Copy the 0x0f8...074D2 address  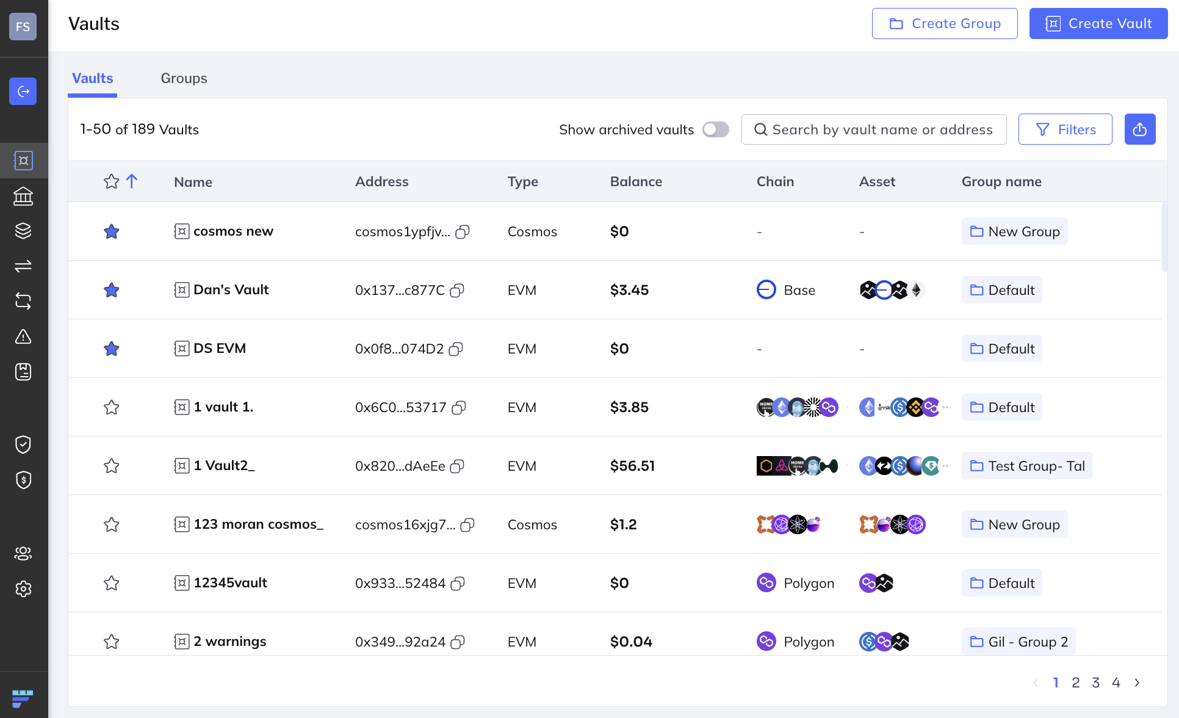coord(456,349)
